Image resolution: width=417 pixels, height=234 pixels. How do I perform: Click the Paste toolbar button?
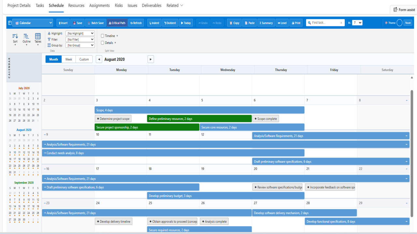coord(250,23)
